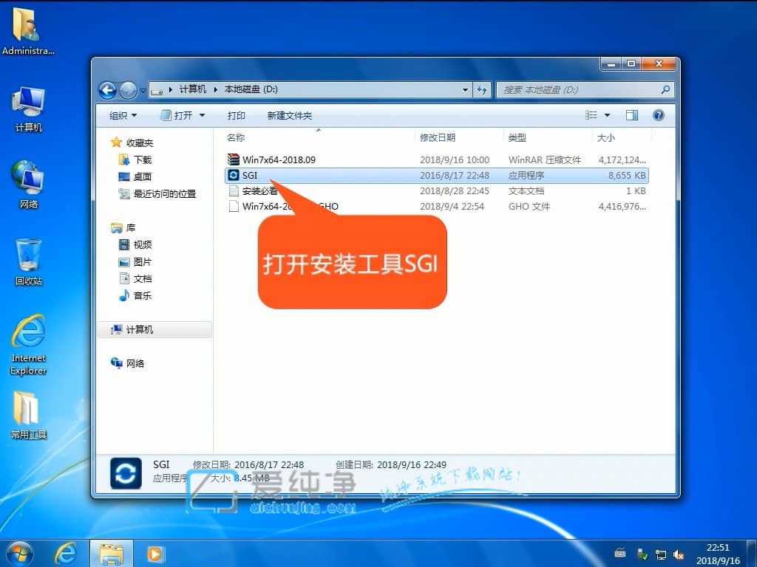The image size is (757, 567).
Task: Launch Media Player from the taskbar
Action: point(155,554)
